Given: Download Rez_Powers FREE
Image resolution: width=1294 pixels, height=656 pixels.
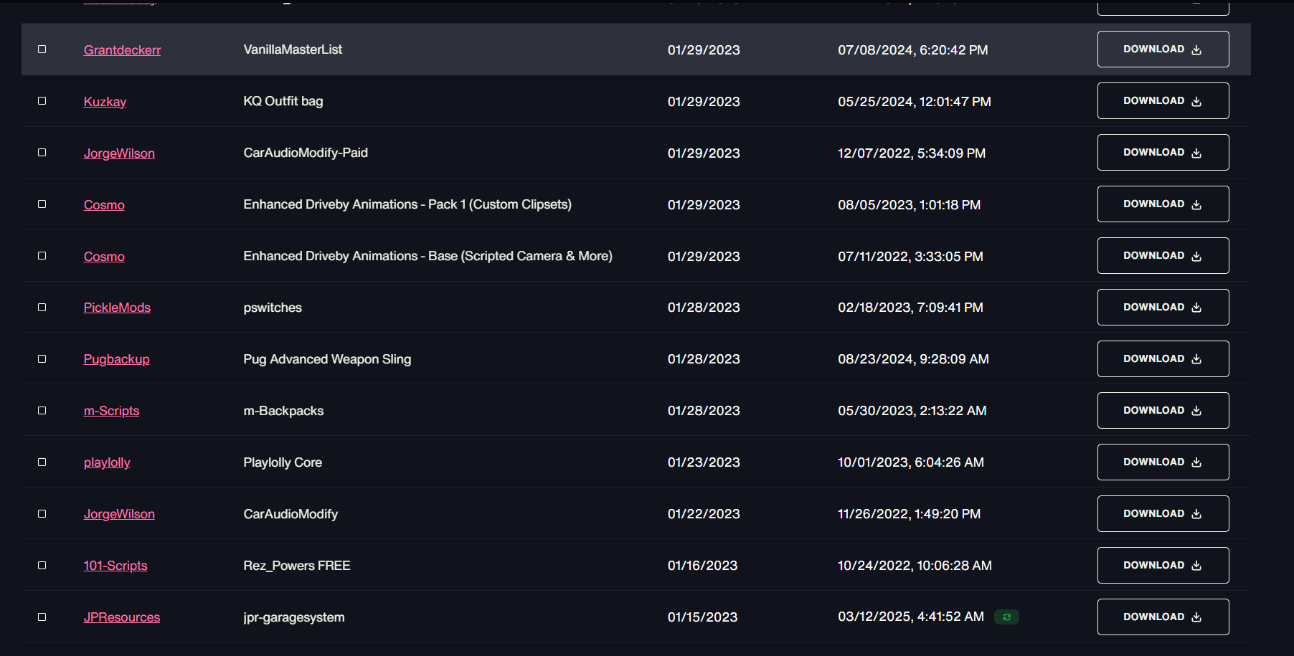Looking at the screenshot, I should click(x=1163, y=566).
